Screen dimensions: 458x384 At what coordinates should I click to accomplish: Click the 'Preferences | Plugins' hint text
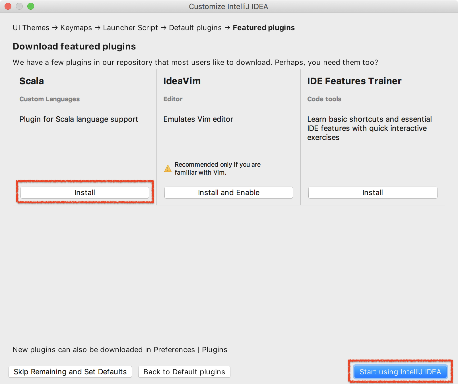point(191,350)
